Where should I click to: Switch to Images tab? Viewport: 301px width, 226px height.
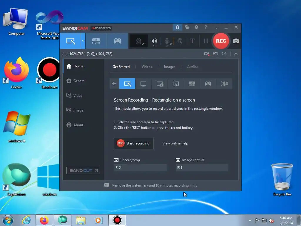(x=169, y=67)
